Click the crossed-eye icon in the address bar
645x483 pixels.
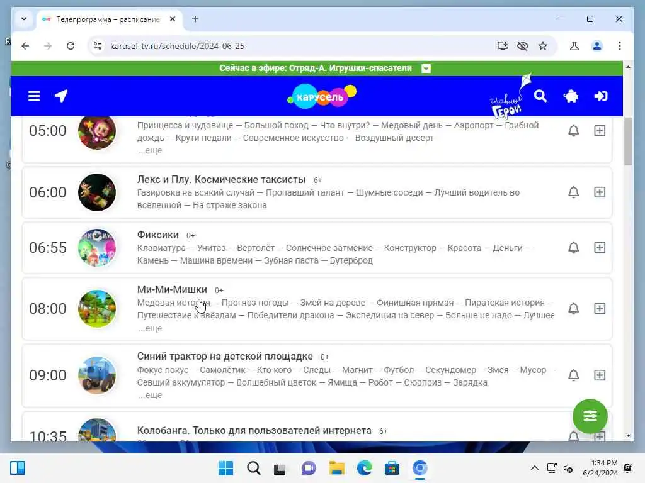coord(522,46)
